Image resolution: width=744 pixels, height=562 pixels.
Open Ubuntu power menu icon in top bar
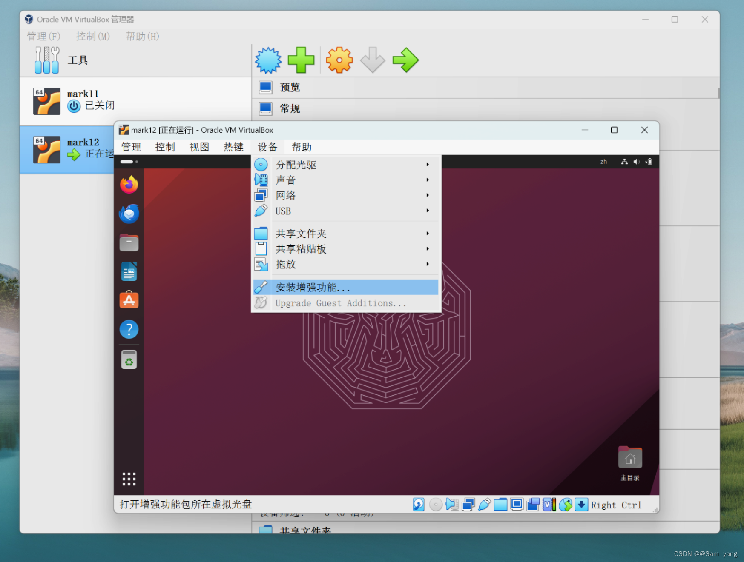(649, 162)
